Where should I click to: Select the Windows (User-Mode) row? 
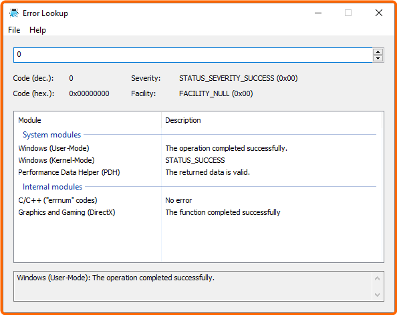pos(198,148)
